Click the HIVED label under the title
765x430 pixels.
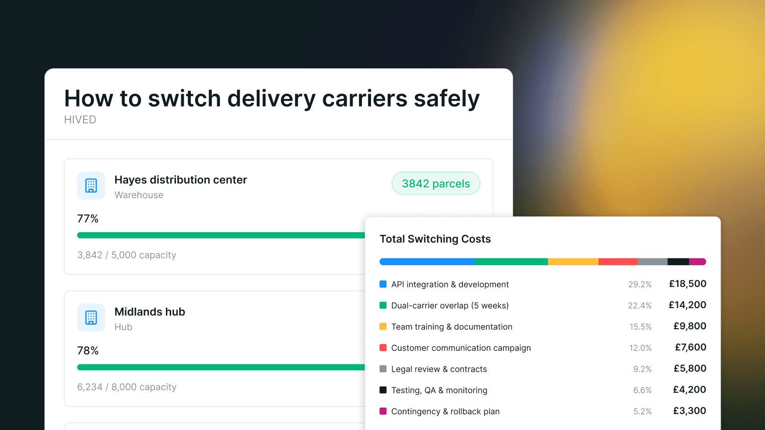click(80, 119)
